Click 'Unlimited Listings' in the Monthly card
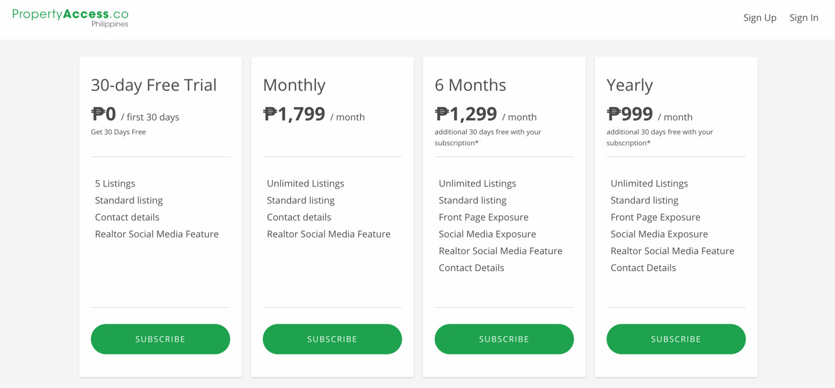The height and width of the screenshot is (388, 835). (306, 184)
